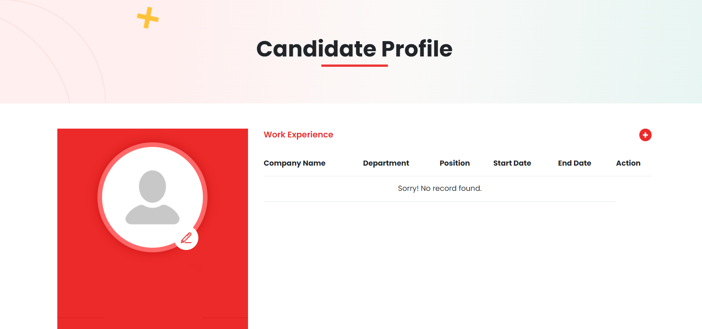Select the Company Name column header
The image size is (702, 329).
coord(294,163)
